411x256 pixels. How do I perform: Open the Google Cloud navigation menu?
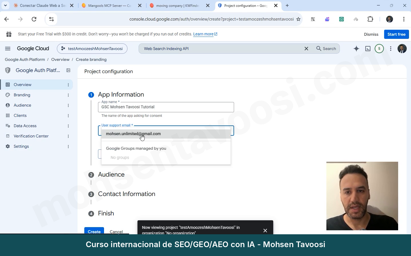coord(8,49)
